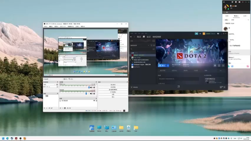Open 库 tab in Steam
This screenshot has height=141, width=251.
144,37
